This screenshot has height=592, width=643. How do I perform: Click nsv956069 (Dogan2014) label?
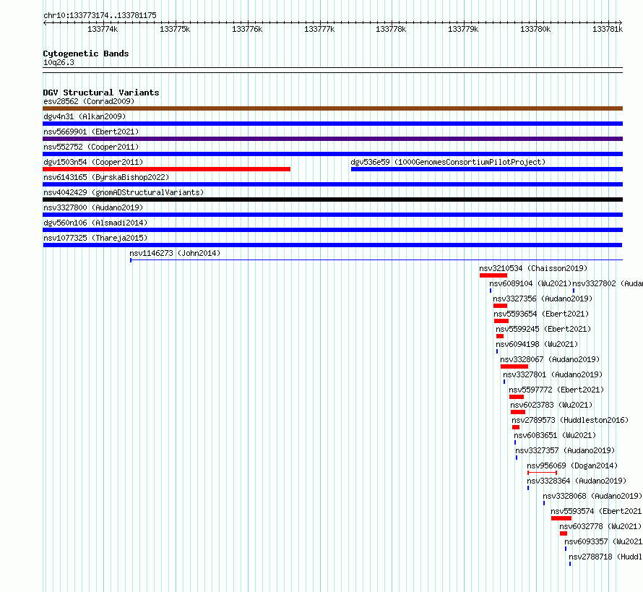pyautogui.click(x=572, y=466)
